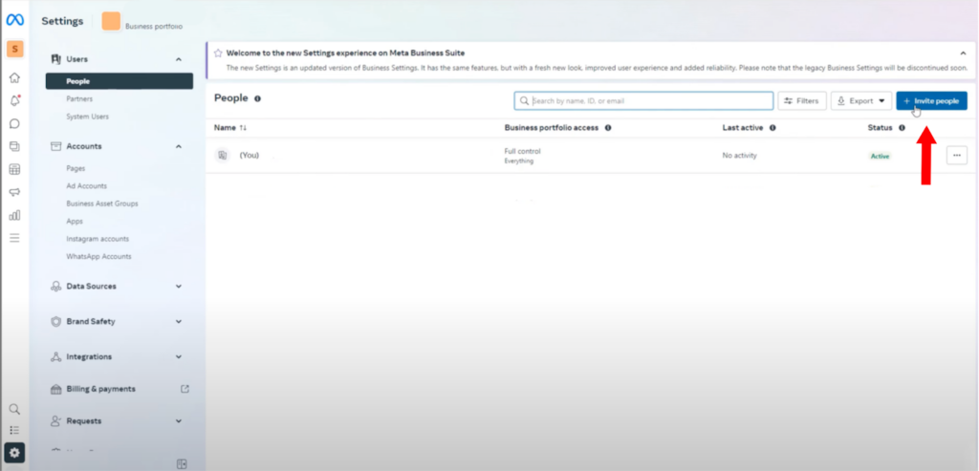Click Requests heading
This screenshot has width=979, height=471.
84,421
